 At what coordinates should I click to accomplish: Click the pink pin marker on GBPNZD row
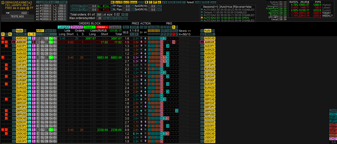pos(162,111)
